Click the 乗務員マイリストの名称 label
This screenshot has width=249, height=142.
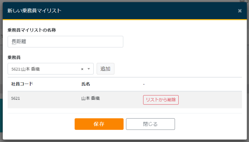[x=32, y=30]
